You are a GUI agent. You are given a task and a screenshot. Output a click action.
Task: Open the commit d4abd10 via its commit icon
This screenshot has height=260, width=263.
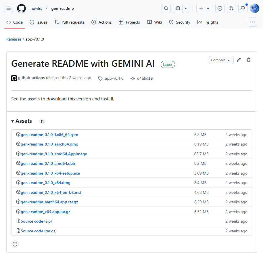[133, 78]
